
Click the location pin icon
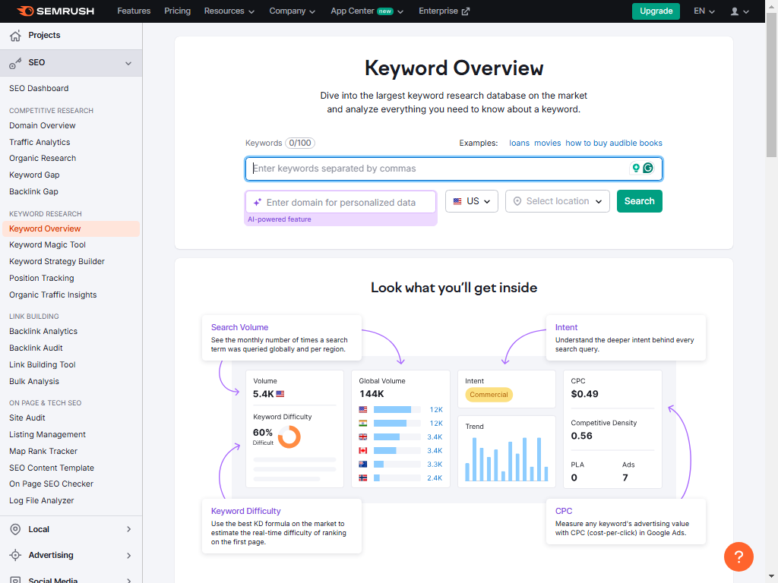pyautogui.click(x=517, y=201)
